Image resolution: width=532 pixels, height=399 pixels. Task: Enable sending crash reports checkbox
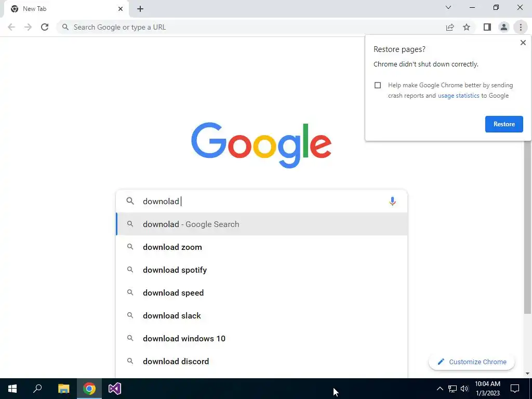click(x=378, y=85)
